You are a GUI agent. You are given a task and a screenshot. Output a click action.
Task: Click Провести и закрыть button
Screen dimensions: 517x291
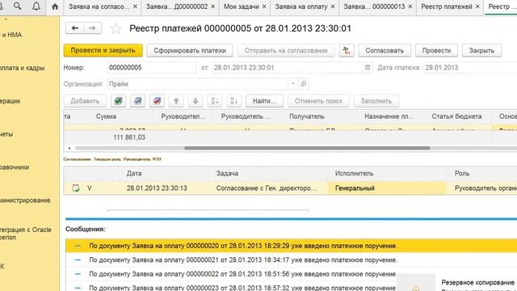(x=103, y=50)
